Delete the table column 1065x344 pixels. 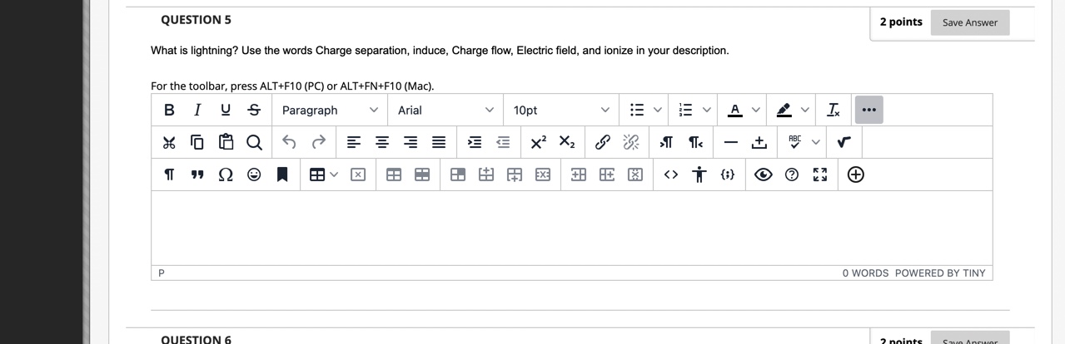point(635,174)
